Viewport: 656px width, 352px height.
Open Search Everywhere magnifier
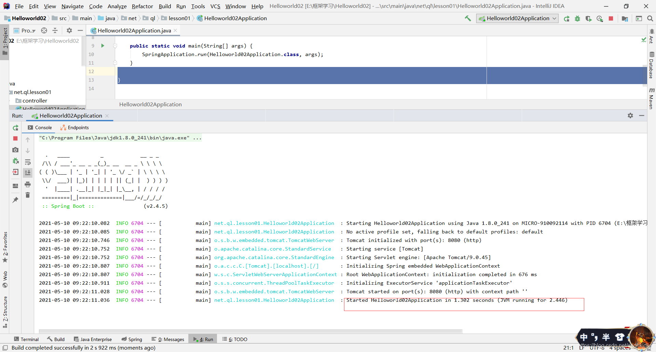650,18
